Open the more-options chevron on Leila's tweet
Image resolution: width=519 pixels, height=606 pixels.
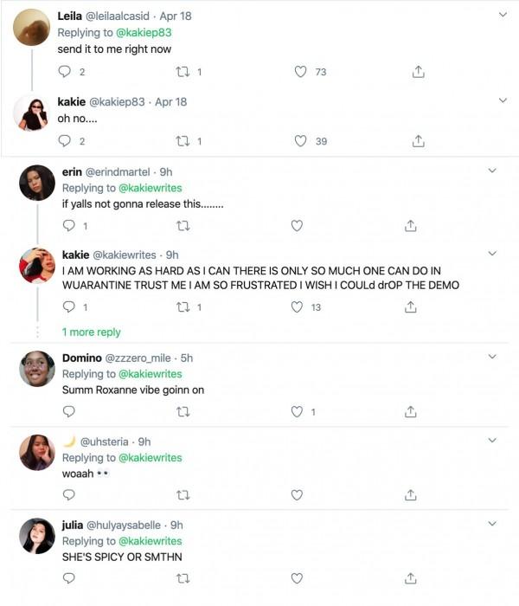tap(503, 15)
